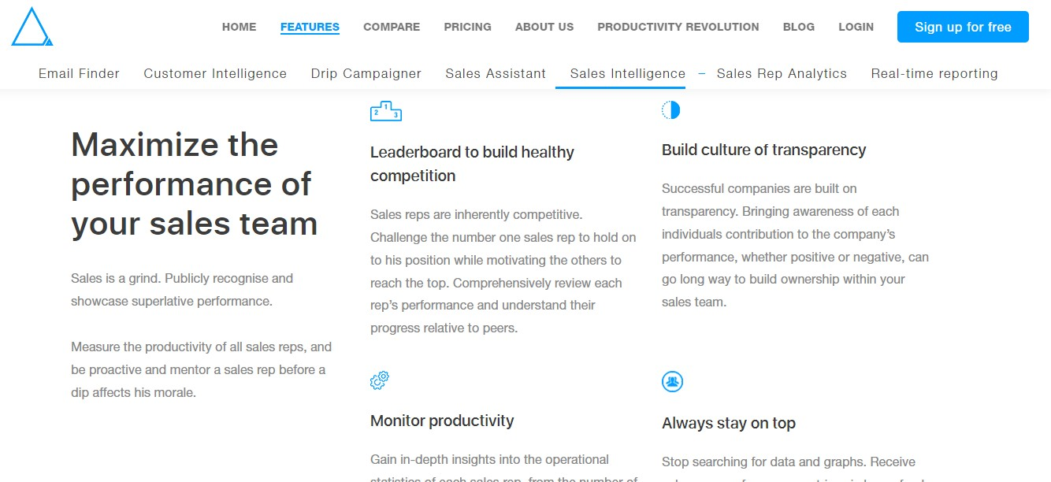Click the transparency half-circle icon
Screen dimensions: 1051x482
pos(670,109)
